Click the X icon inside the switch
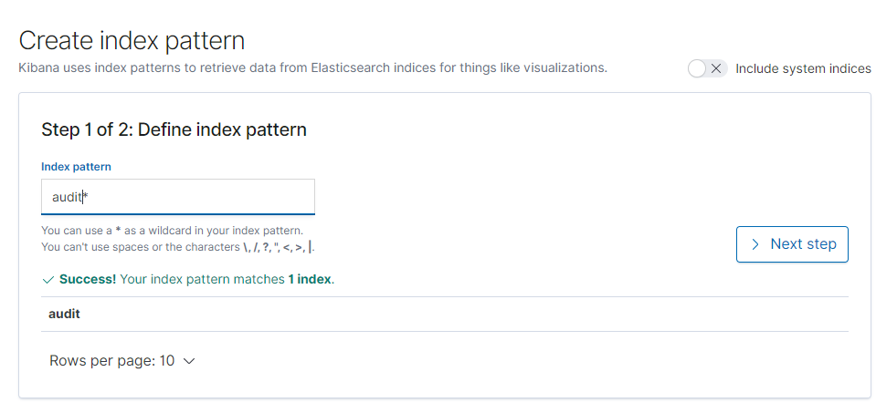Image resolution: width=876 pixels, height=413 pixels. click(715, 68)
